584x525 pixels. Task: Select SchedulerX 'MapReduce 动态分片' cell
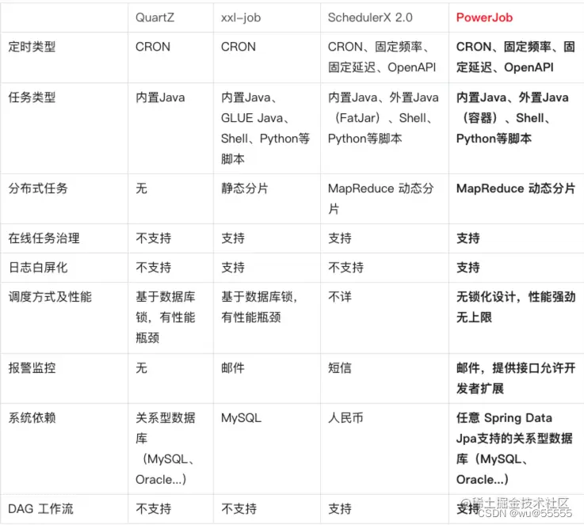point(380,198)
